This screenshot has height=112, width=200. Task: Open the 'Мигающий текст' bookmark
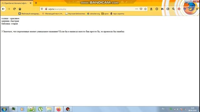53,14
